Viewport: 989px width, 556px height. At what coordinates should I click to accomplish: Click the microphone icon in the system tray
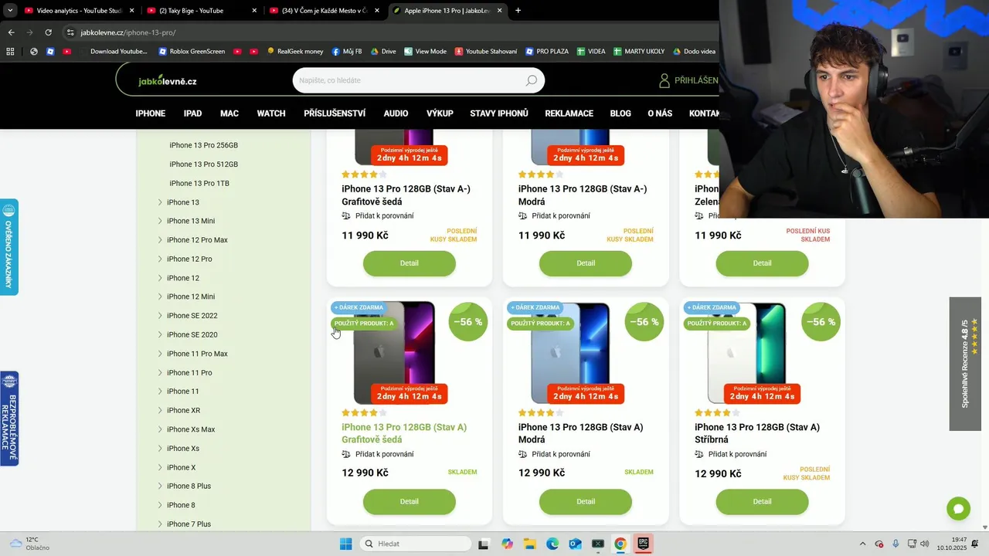[896, 544]
